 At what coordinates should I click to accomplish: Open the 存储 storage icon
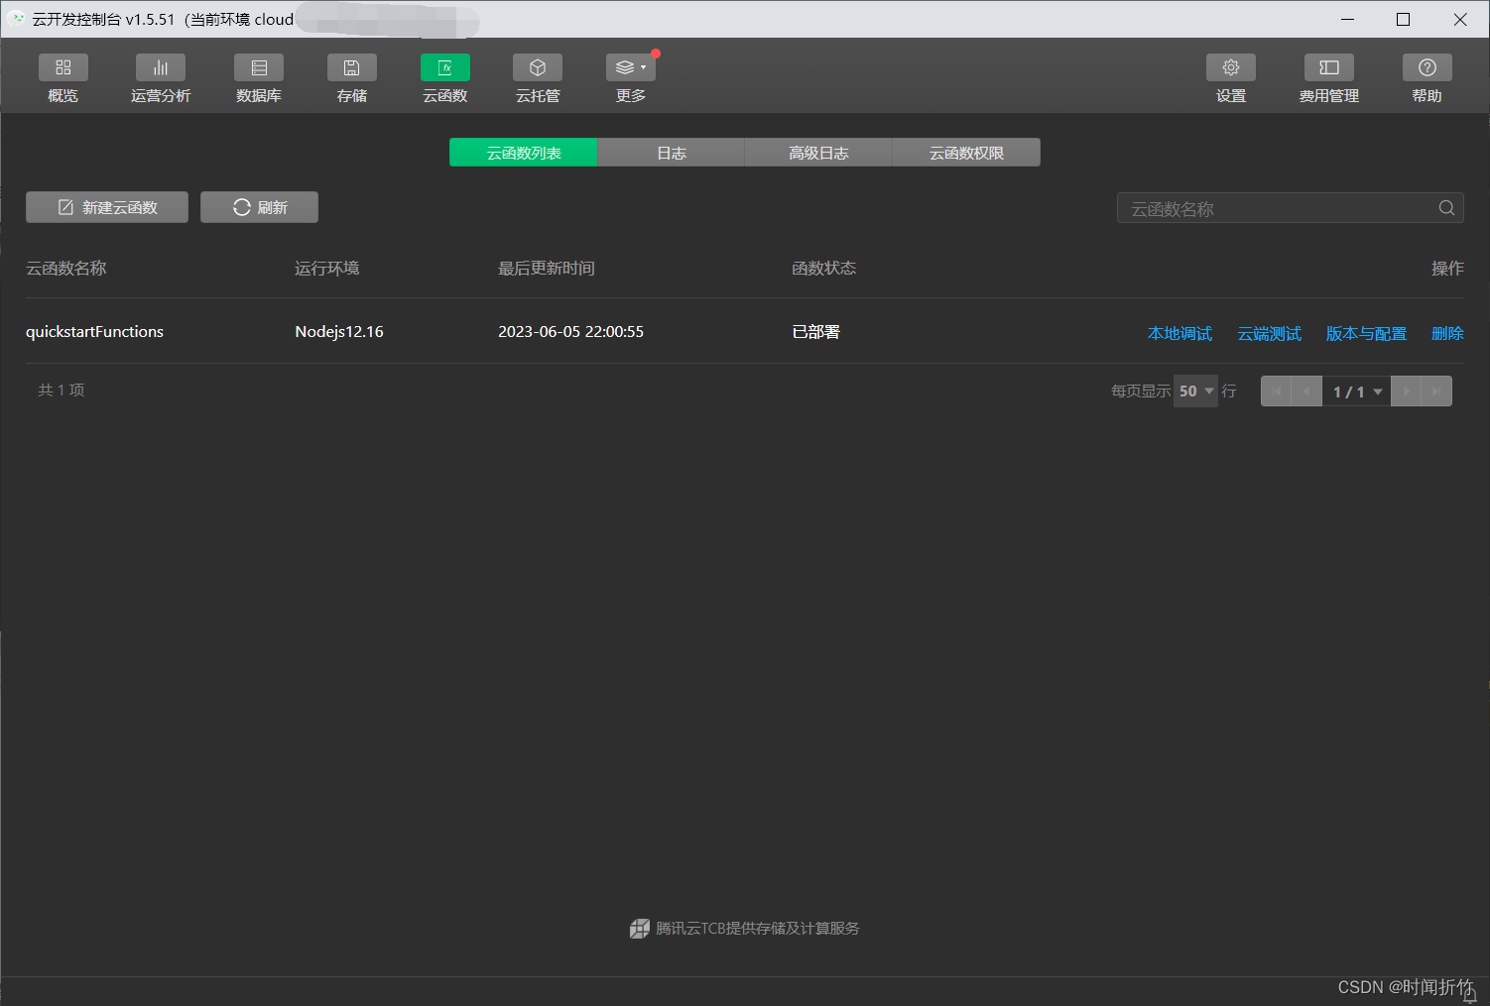(352, 67)
